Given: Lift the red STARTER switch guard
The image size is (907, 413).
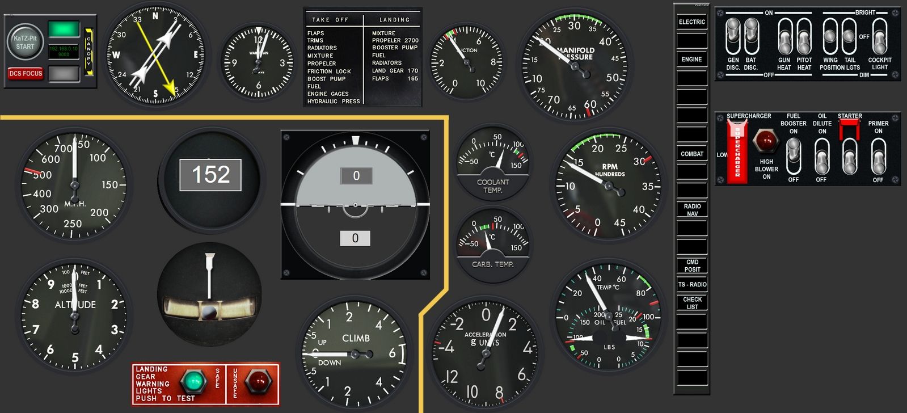Looking at the screenshot, I should (x=850, y=130).
